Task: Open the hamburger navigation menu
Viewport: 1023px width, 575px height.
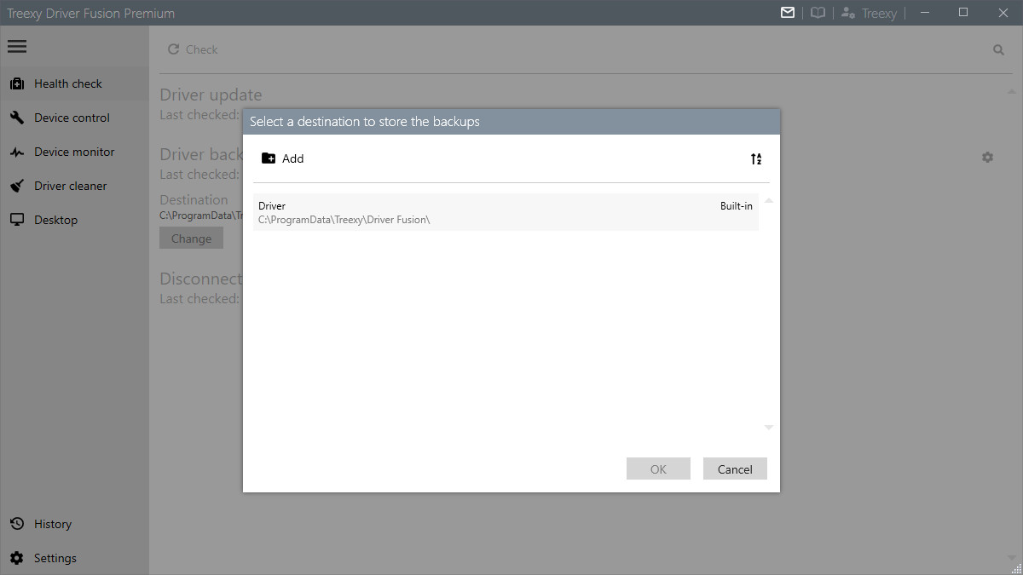Action: click(17, 46)
